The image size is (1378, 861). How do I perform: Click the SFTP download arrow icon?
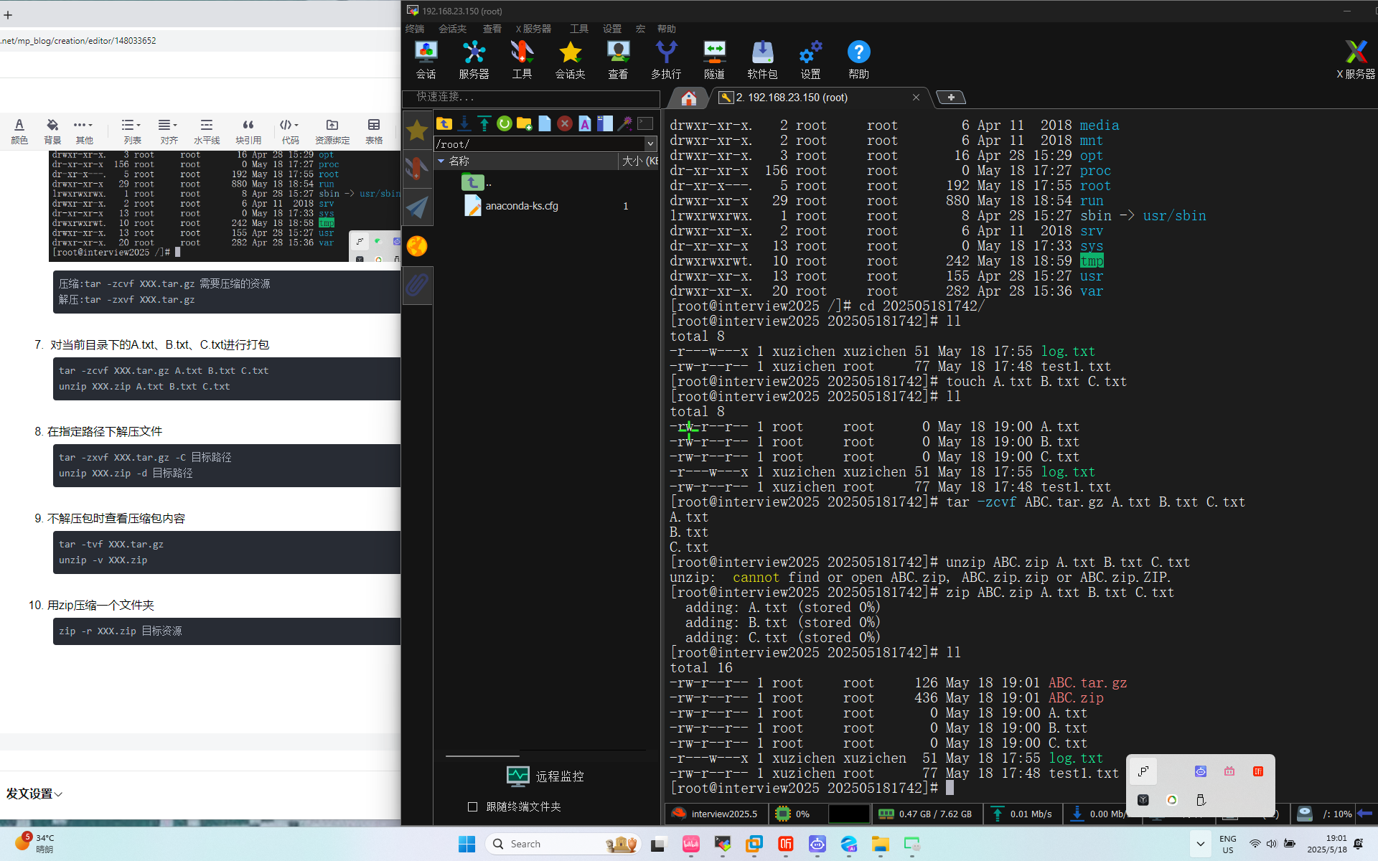(464, 123)
